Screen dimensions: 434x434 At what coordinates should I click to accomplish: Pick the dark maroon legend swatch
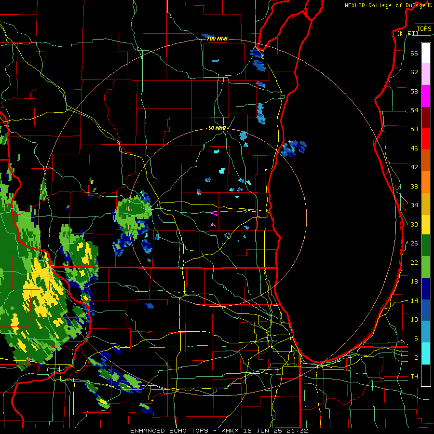[x=426, y=118]
